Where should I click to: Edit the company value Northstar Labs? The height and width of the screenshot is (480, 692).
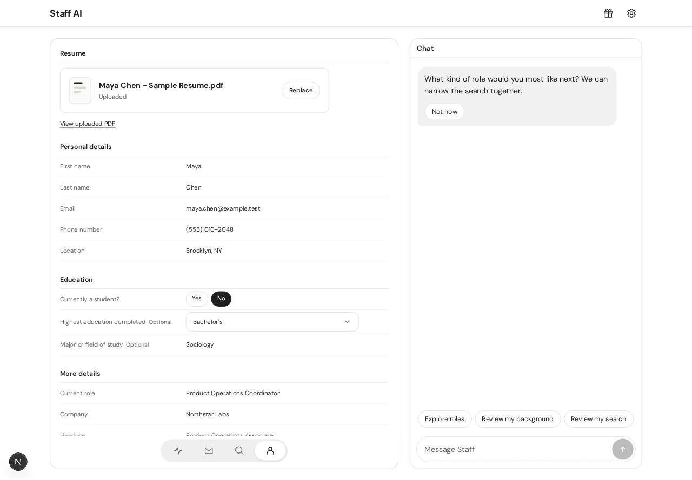point(208,415)
